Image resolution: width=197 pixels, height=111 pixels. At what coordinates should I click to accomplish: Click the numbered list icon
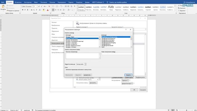coord(57,6)
